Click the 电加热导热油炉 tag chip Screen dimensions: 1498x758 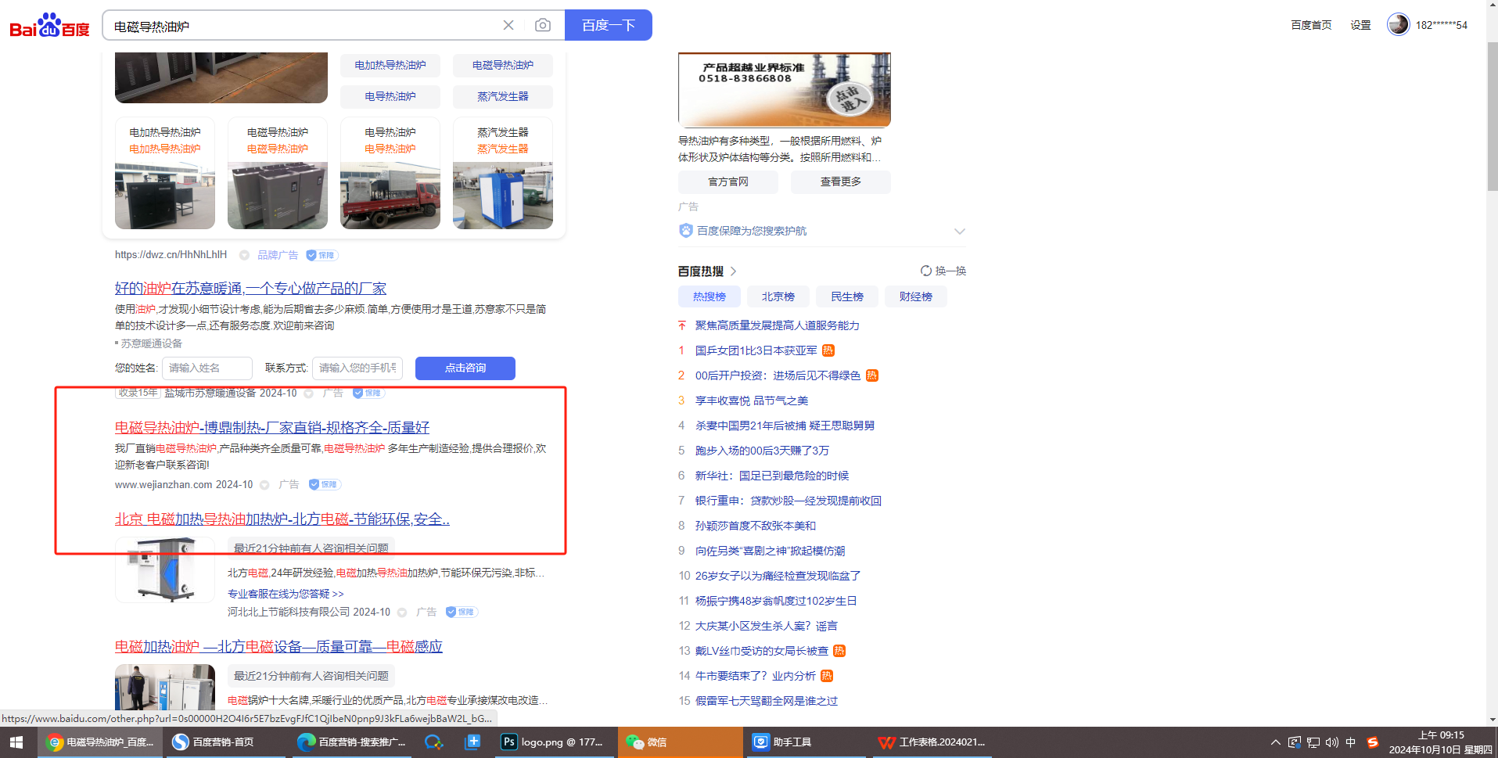(x=390, y=65)
